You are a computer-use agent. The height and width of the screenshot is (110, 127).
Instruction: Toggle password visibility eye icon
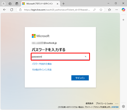coord(86,57)
